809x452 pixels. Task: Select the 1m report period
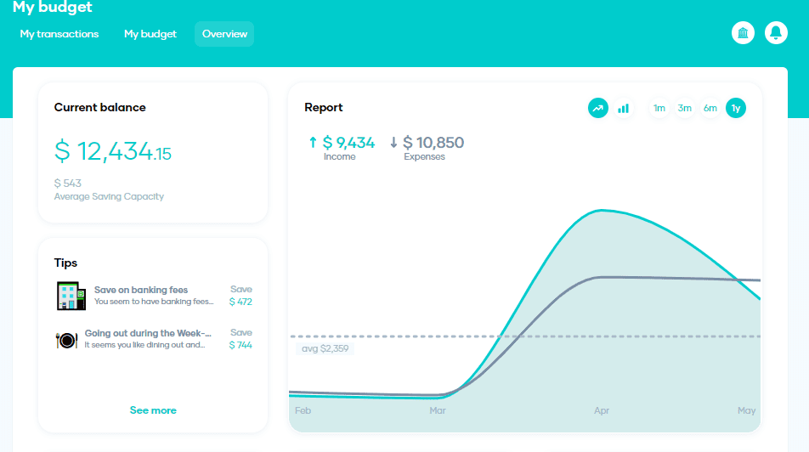(659, 109)
